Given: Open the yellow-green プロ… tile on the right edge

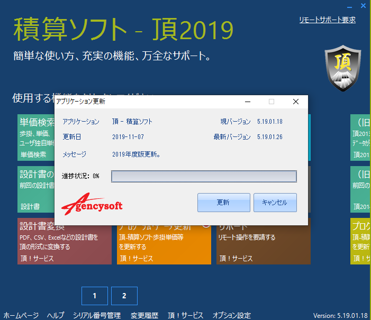Looking at the screenshot, I should coord(360,241).
